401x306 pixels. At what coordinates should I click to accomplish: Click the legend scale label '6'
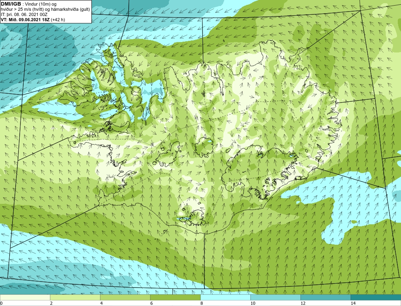(152, 303)
